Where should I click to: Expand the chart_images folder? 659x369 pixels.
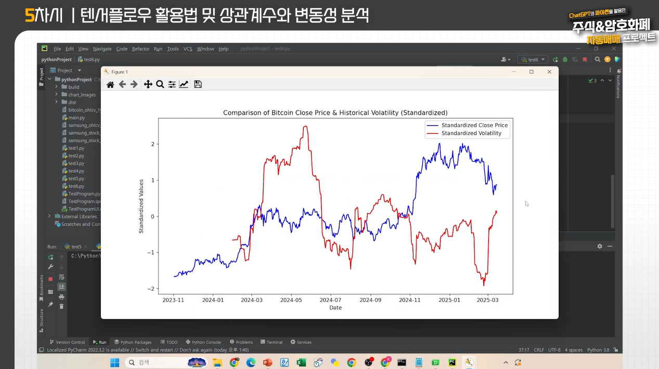[x=57, y=95]
